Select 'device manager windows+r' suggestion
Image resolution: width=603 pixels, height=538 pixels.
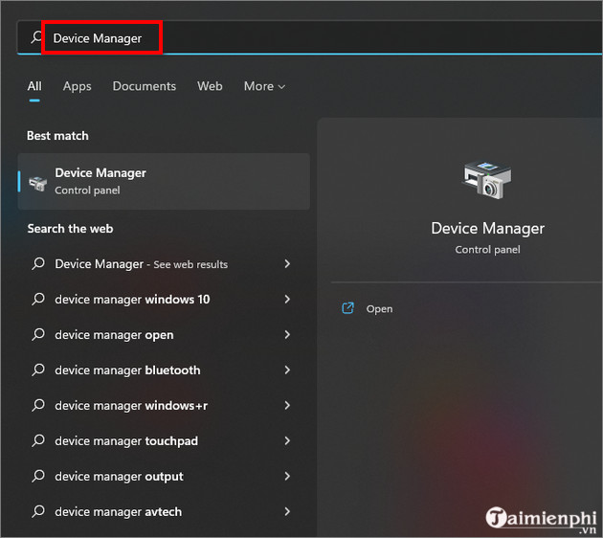(x=162, y=405)
